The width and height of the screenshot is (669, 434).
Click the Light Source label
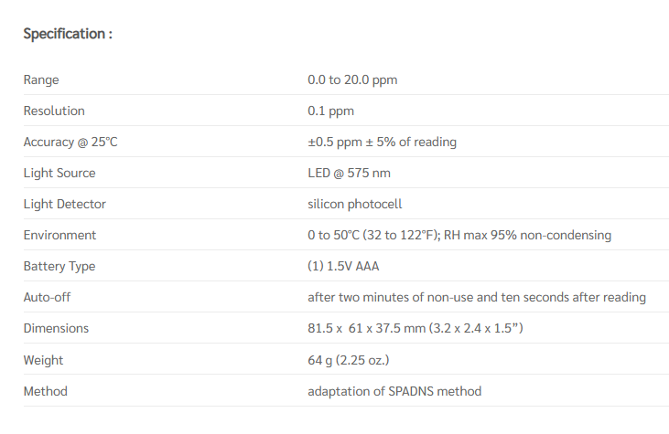click(x=59, y=174)
